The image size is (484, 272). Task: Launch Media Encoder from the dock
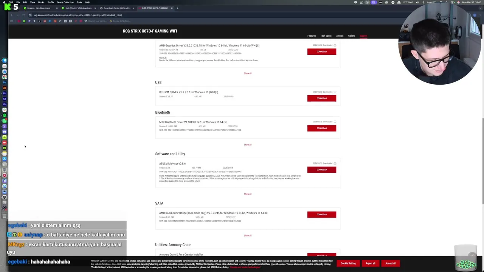(x=4, y=104)
